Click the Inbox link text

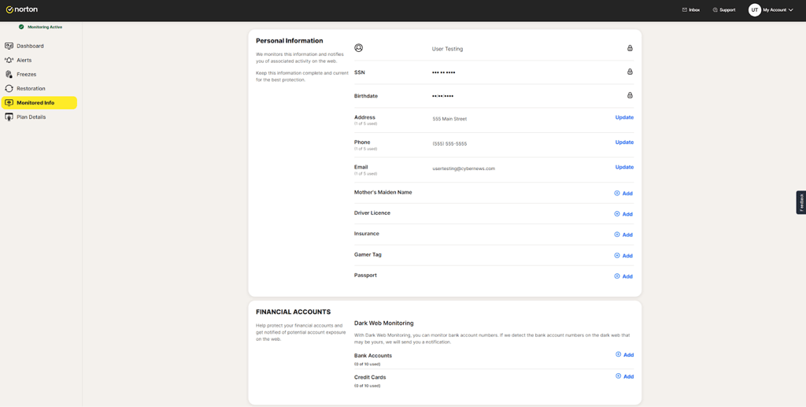(x=694, y=9)
